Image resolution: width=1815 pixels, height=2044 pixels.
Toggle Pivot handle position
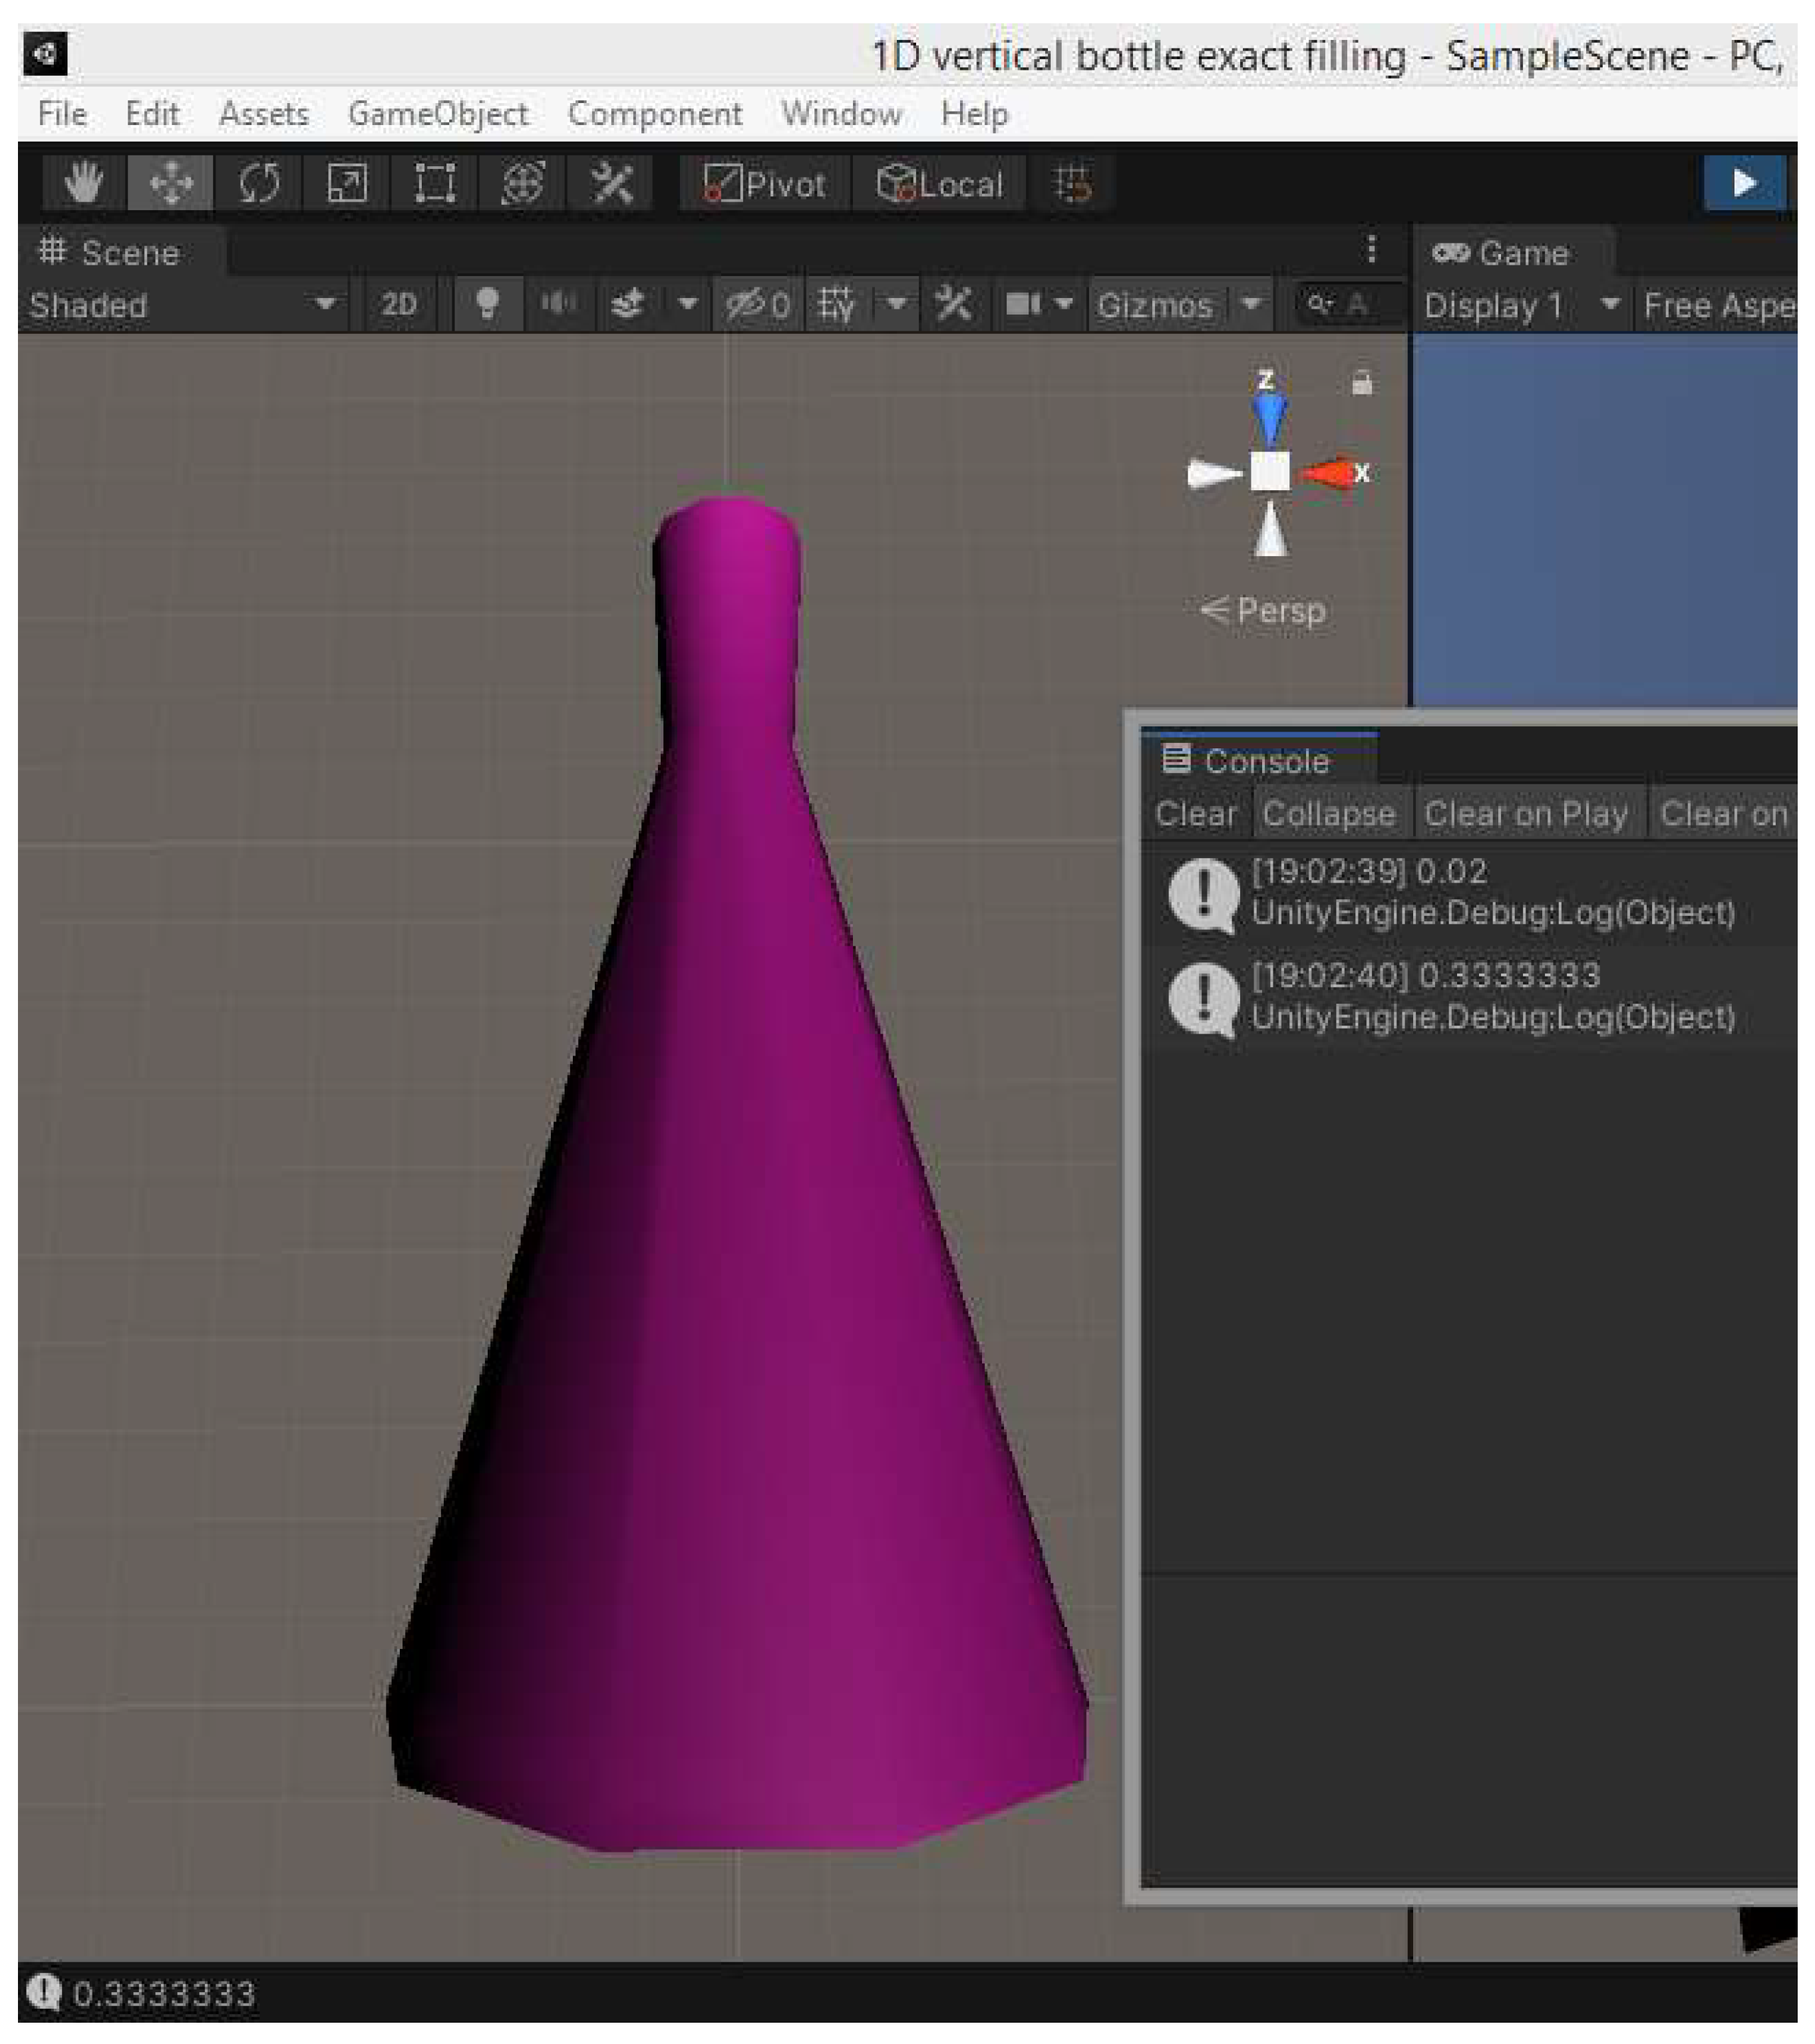click(766, 183)
